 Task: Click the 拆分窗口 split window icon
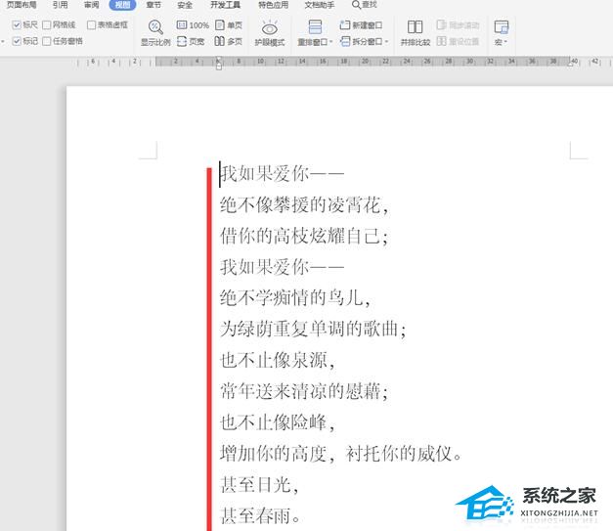coord(345,41)
